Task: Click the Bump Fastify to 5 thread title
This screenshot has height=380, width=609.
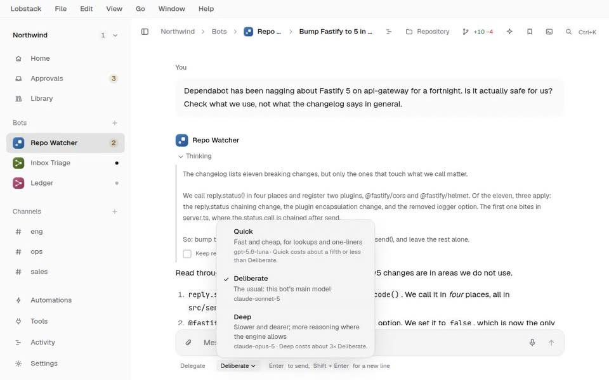Action: (x=336, y=32)
